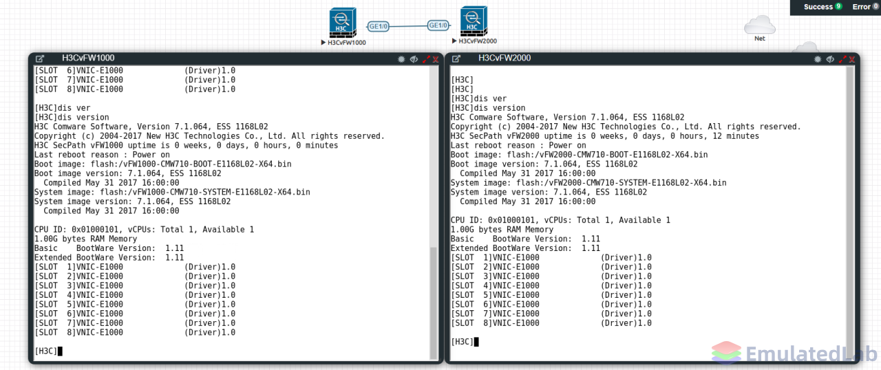
Task: Click the vFW1000-CMW710-BOOT image path line
Action: [x=163, y=164]
